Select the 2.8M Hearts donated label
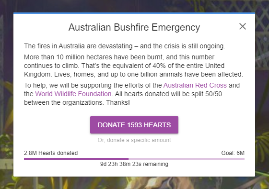This screenshot has height=189, width=269. click(x=51, y=153)
